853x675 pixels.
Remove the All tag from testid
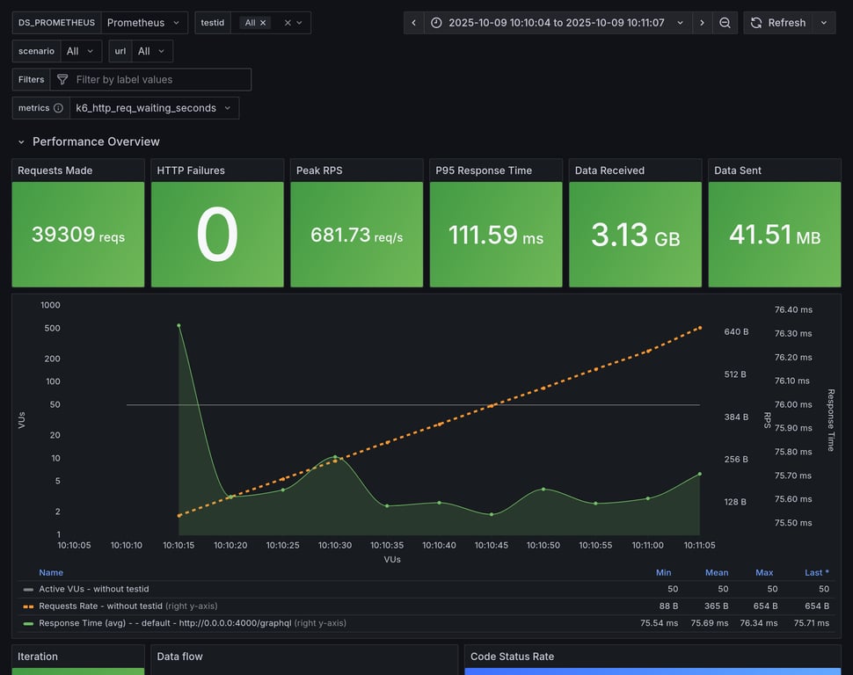click(x=263, y=23)
